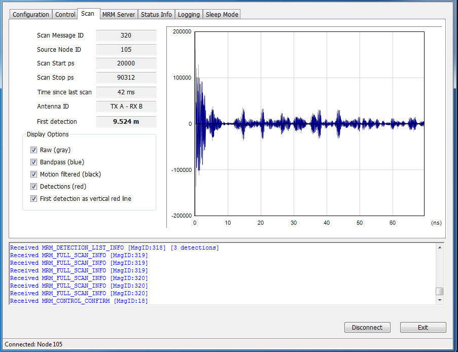Image resolution: width=458 pixels, height=352 pixels.
Task: Open the Status Info tab
Action: coord(156,15)
